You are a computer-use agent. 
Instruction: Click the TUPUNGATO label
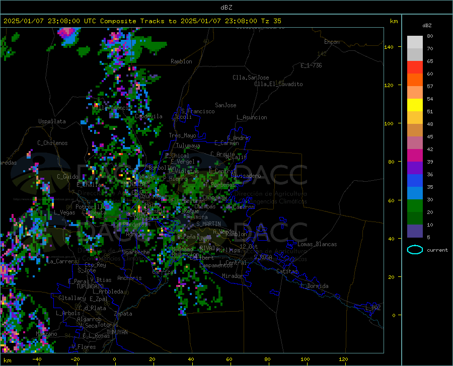[x=90, y=286]
